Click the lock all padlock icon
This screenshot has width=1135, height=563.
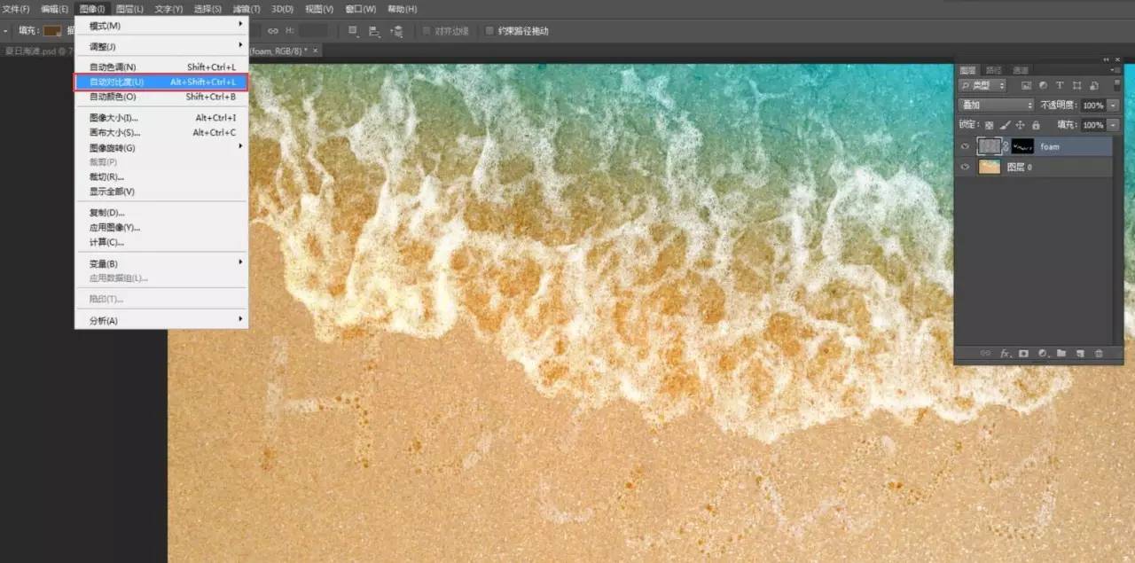(x=1036, y=125)
